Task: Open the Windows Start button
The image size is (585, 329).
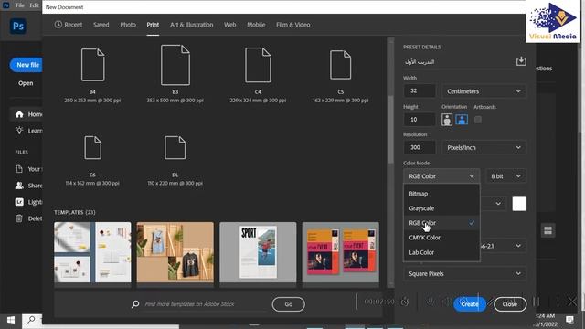Action: [11, 320]
